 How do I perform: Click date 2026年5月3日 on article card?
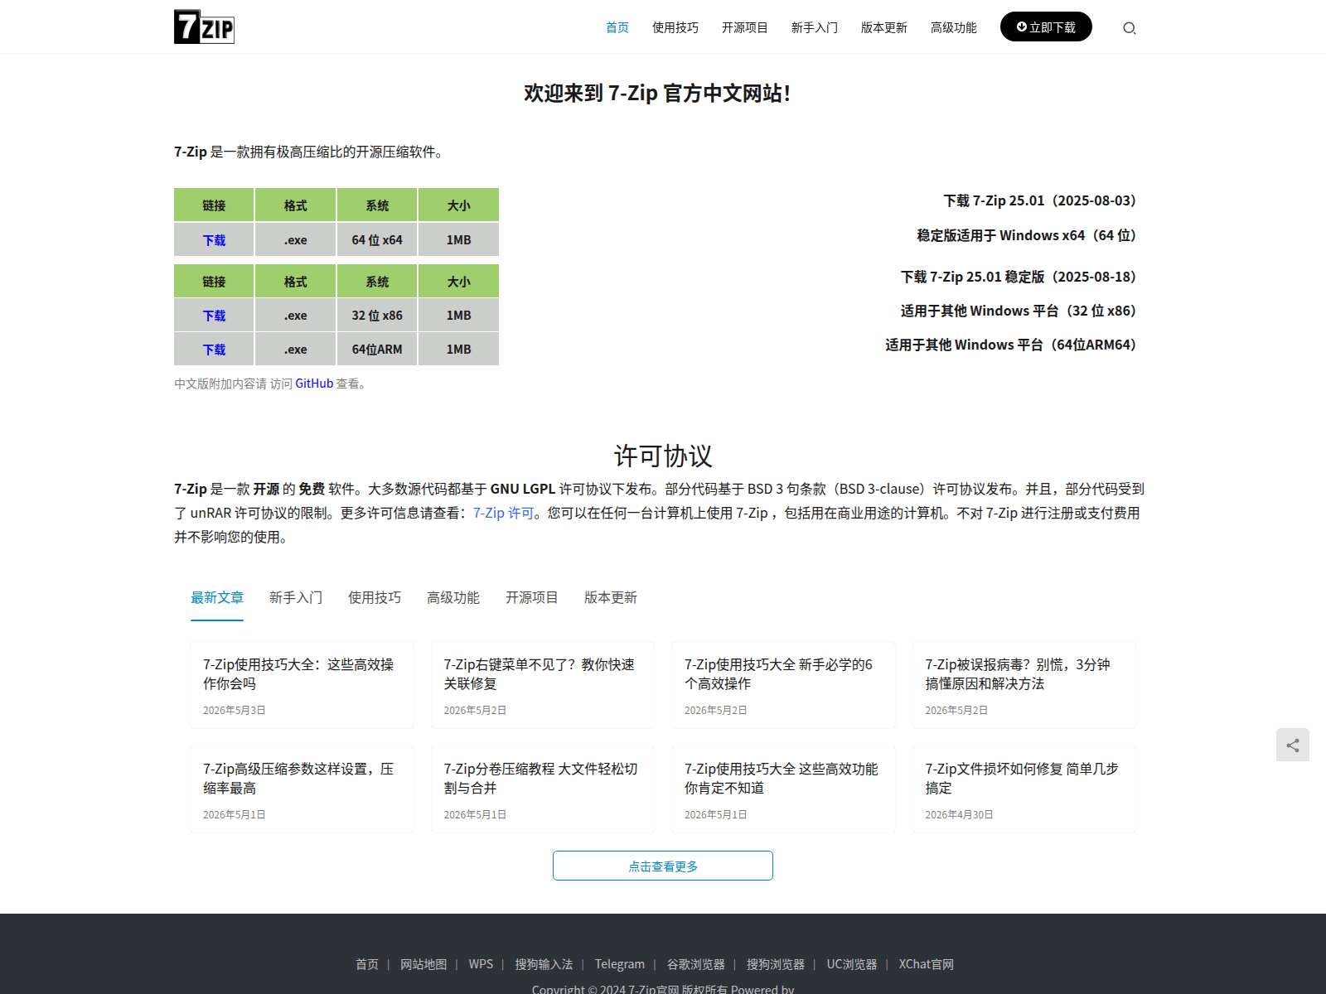pos(235,710)
